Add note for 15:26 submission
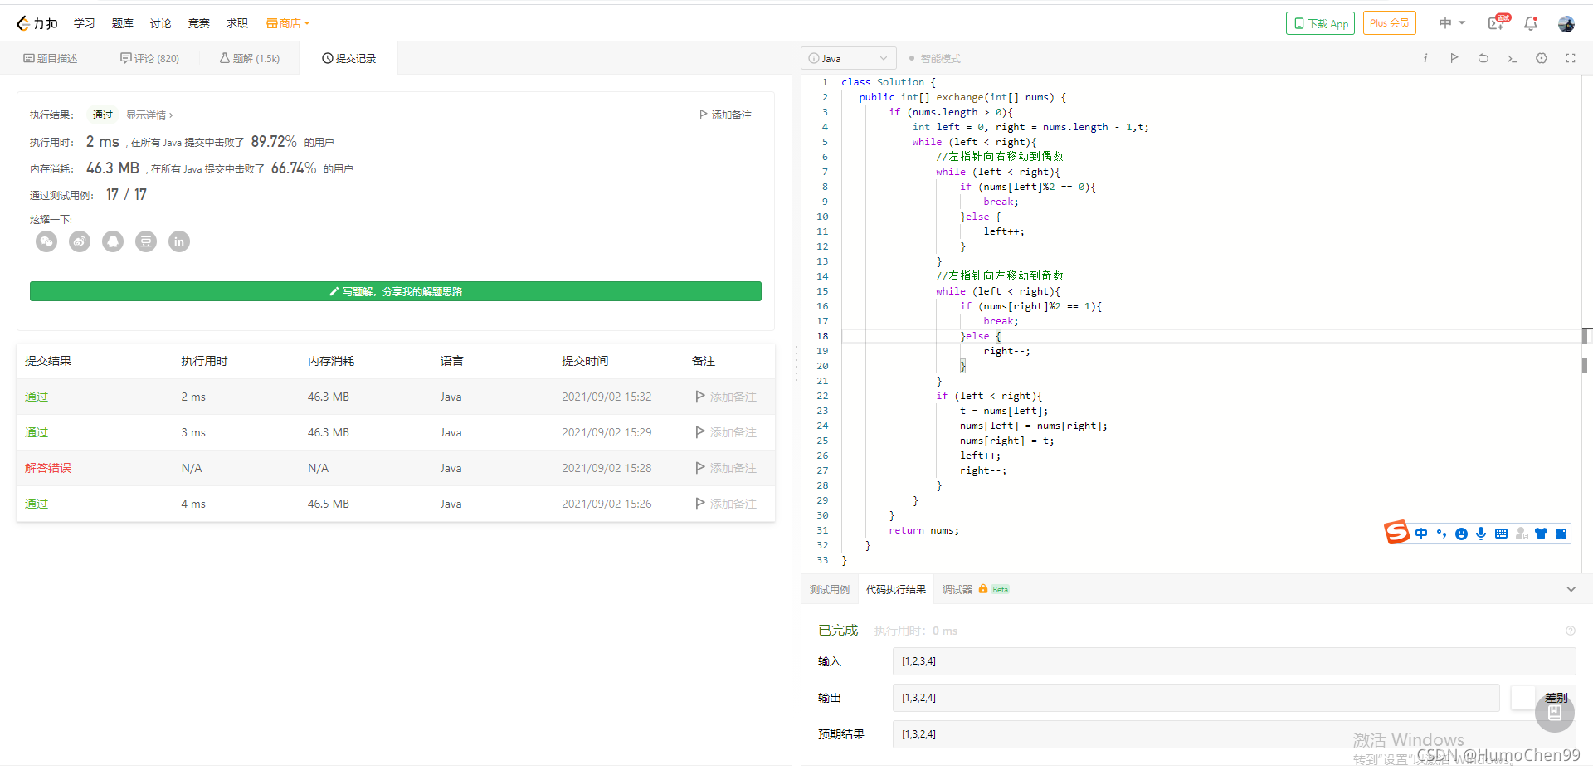The height and width of the screenshot is (770, 1593). coord(726,504)
